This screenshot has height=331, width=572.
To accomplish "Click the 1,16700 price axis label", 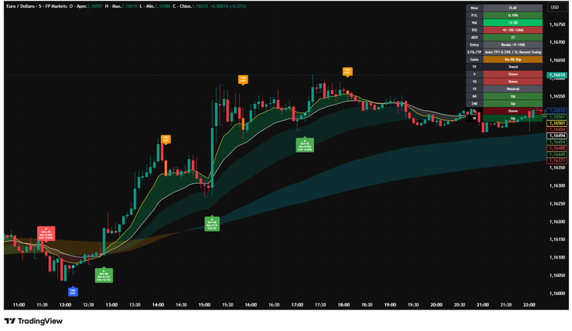I will pos(557,42).
